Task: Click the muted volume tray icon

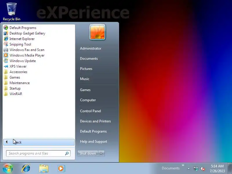Action: pyautogui.click(x=202, y=168)
